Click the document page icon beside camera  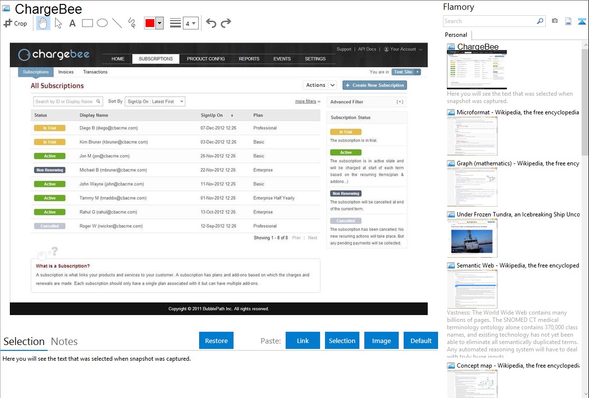(x=568, y=21)
